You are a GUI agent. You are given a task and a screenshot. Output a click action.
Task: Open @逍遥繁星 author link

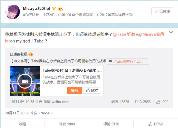[19, 54]
